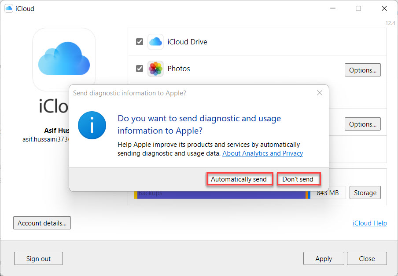The image size is (398, 276).
Task: Close the diagnostic information dialog with X
Action: (320, 93)
